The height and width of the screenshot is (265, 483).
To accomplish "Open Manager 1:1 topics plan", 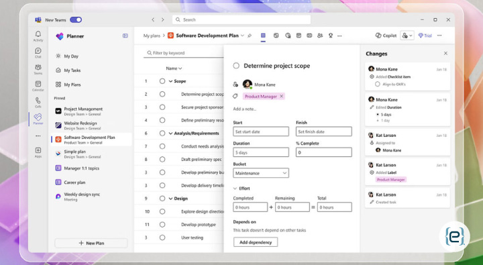I will point(91,168).
